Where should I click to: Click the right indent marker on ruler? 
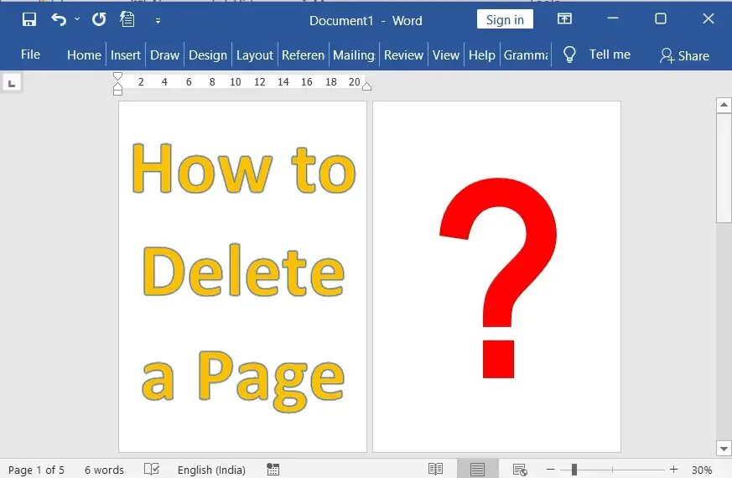pyautogui.click(x=367, y=86)
